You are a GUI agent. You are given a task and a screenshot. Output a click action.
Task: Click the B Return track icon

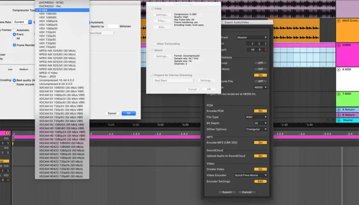pos(338,115)
